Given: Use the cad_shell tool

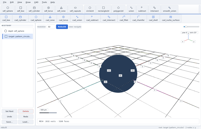Looking at the screenshot, I should (153, 19).
